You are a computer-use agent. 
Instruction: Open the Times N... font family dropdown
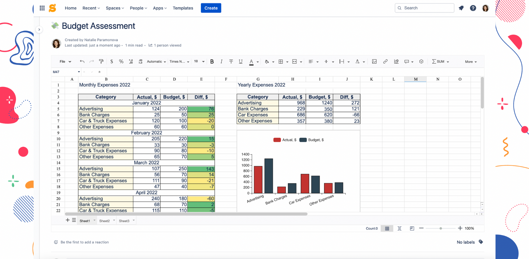tap(179, 62)
